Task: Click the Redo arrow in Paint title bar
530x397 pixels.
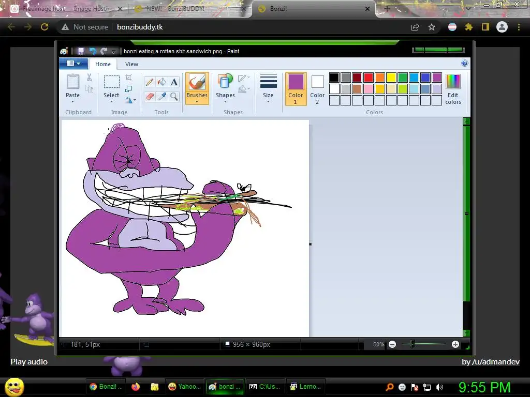Action: click(x=104, y=51)
